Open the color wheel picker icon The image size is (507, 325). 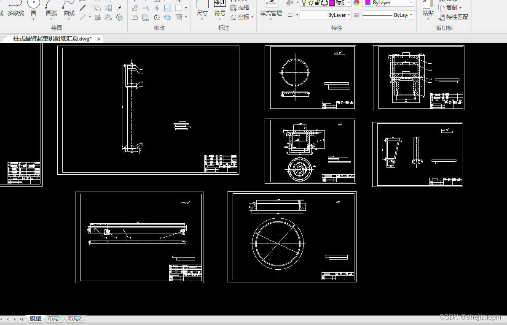click(x=357, y=3)
